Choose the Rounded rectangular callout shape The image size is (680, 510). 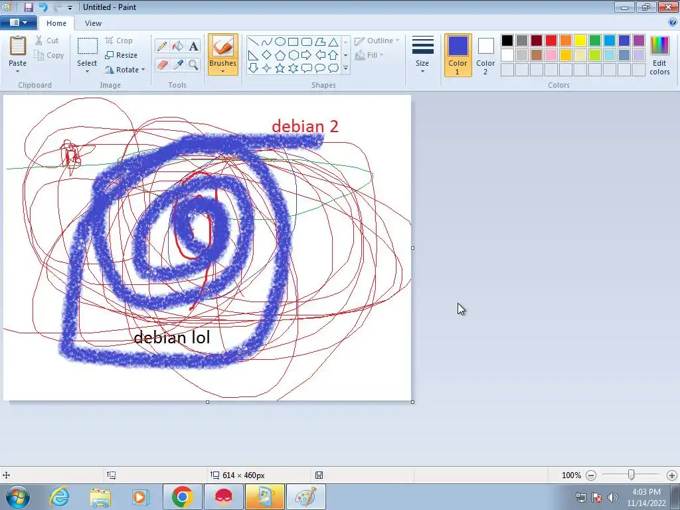tap(307, 68)
